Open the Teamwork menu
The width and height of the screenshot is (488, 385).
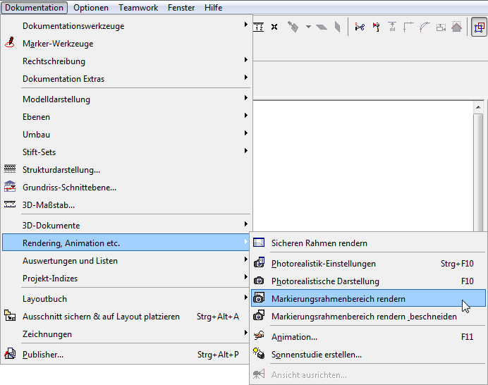(x=138, y=8)
